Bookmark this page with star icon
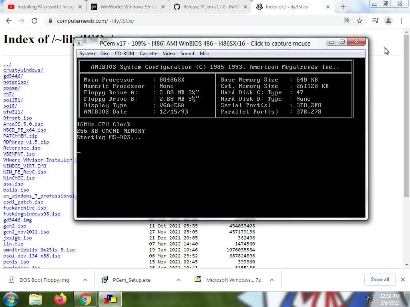This screenshot has height=307, width=410. tap(360, 21)
